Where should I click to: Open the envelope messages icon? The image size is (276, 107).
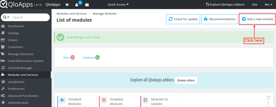click(87, 5)
